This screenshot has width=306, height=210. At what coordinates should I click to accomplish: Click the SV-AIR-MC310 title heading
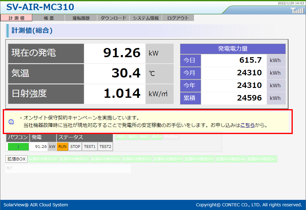pos(40,7)
